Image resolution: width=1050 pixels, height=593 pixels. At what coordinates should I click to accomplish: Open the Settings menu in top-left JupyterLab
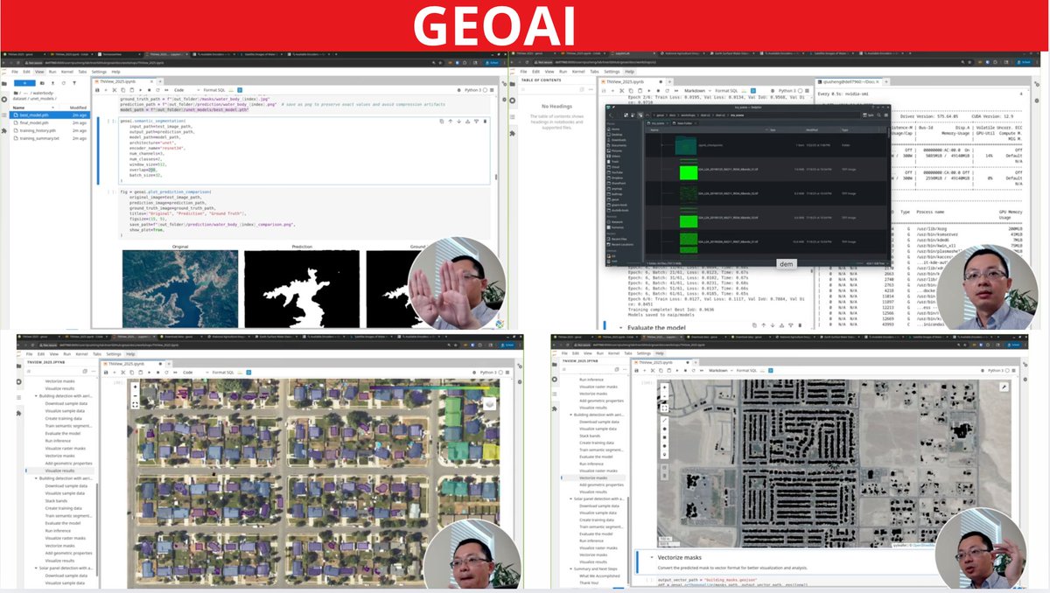(99, 72)
